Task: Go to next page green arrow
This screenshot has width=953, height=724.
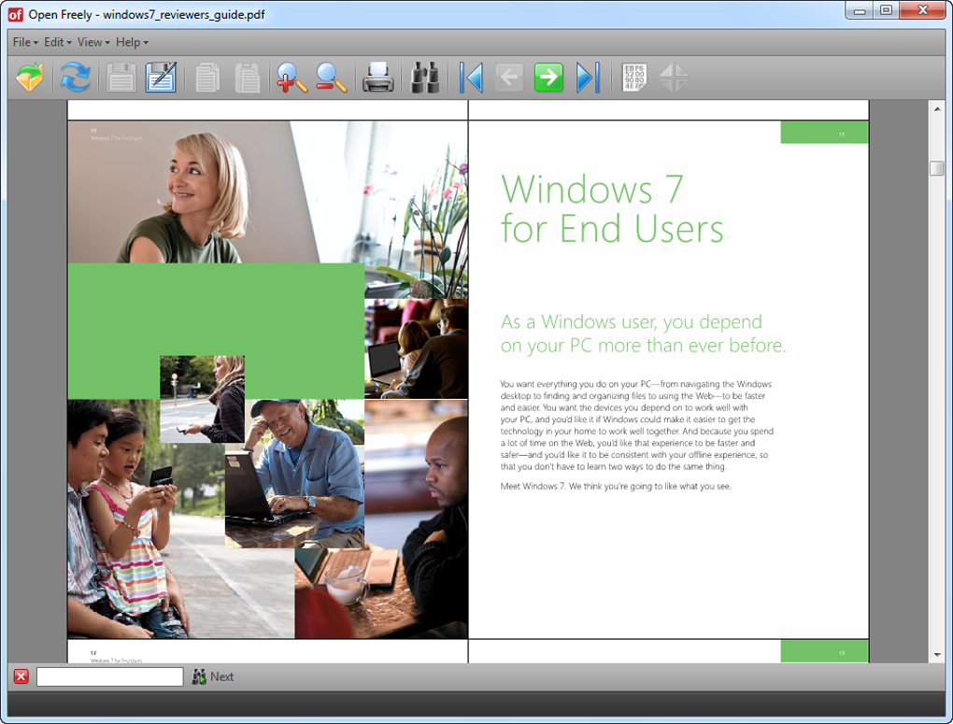Action: pos(548,78)
